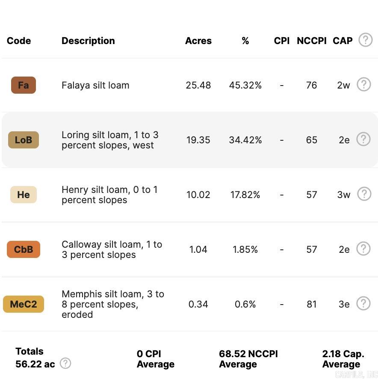The width and height of the screenshot is (378, 379).
Task: Click the Code column header
Action: tap(19, 41)
